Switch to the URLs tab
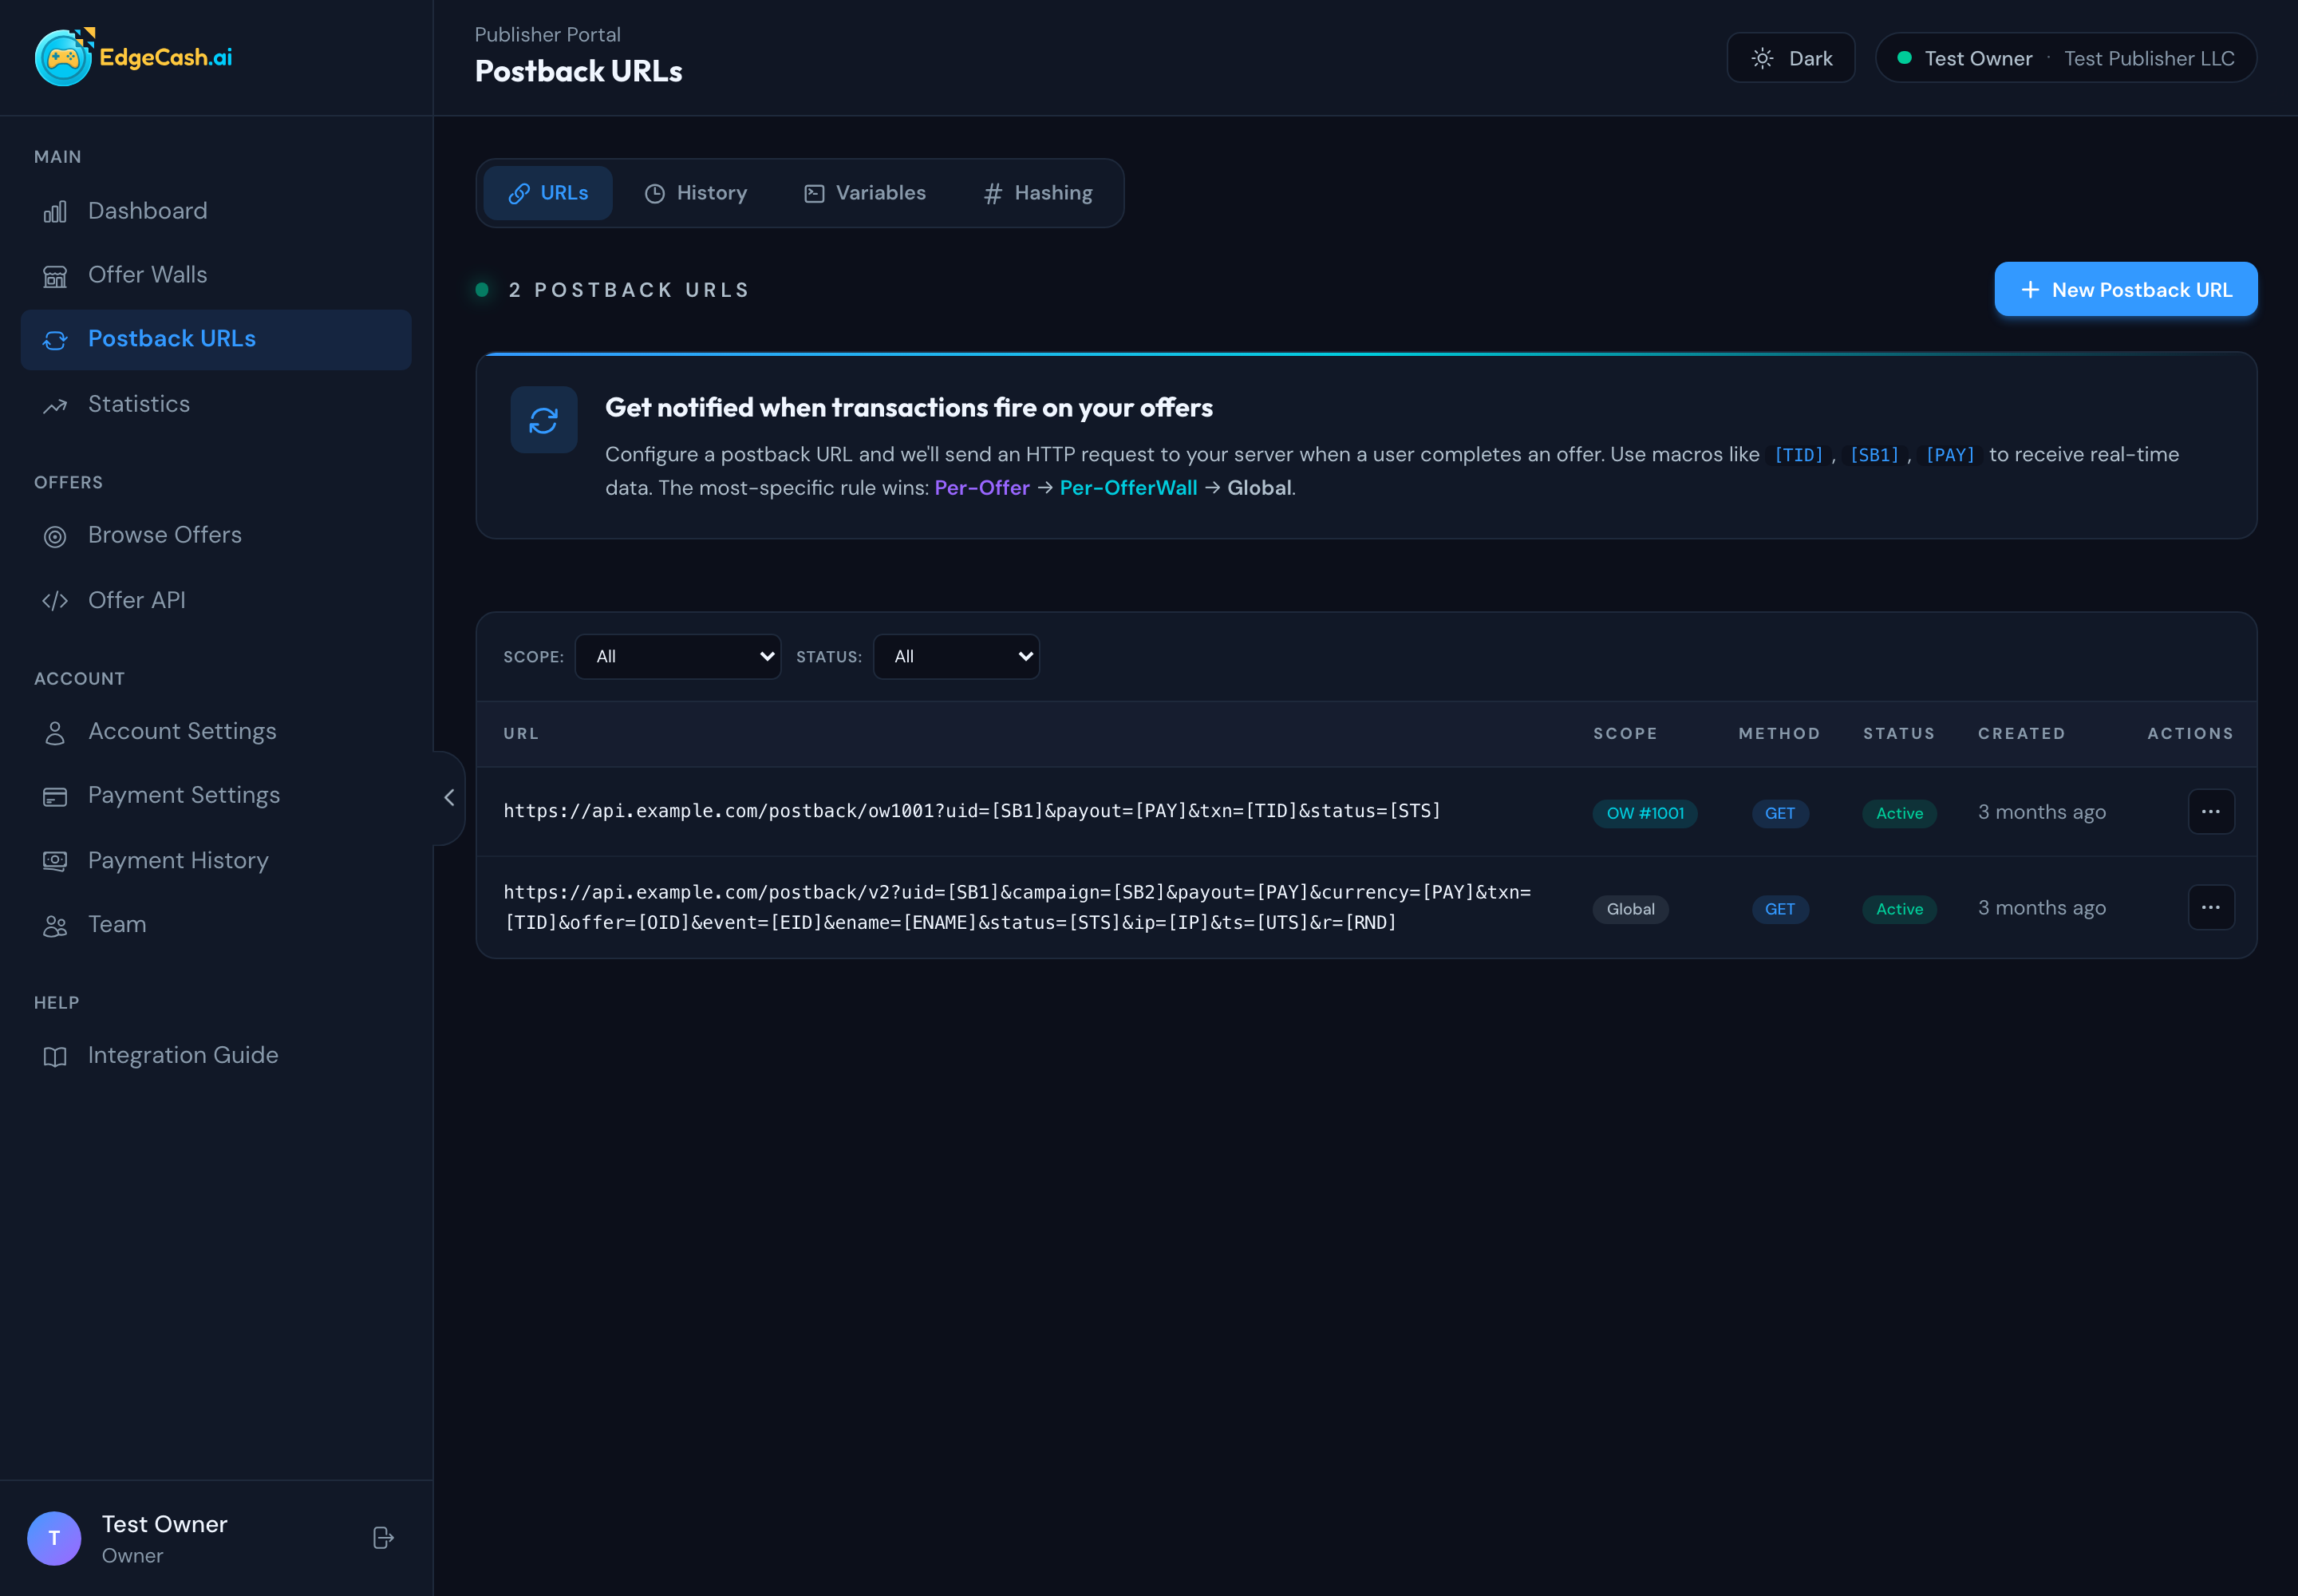 point(548,193)
